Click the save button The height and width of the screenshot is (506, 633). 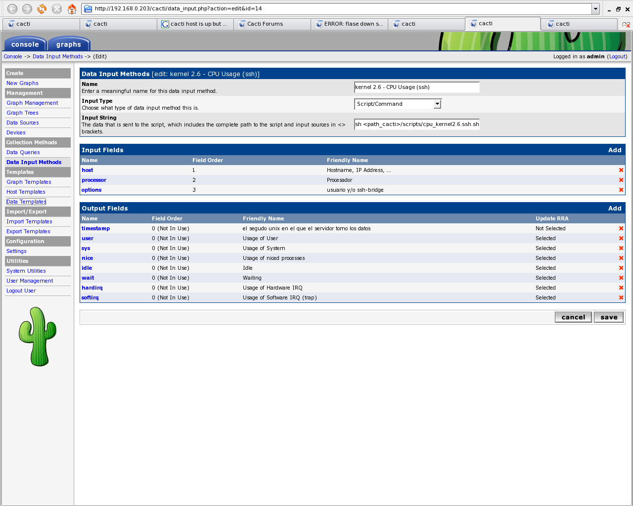609,317
